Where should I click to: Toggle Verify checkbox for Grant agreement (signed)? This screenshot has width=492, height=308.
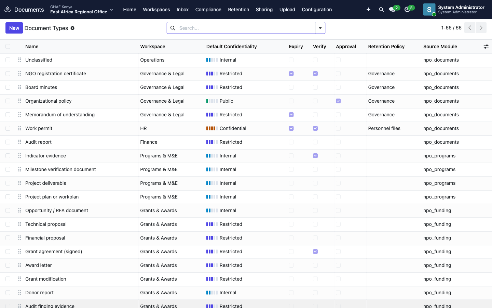point(315,252)
